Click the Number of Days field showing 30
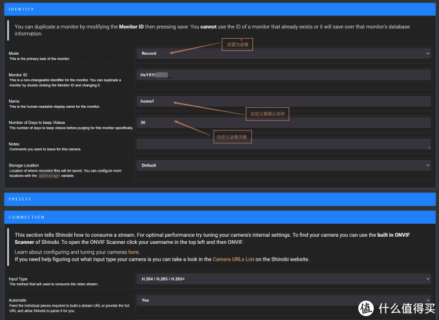Viewport: 439px width, 320px height. (283, 122)
